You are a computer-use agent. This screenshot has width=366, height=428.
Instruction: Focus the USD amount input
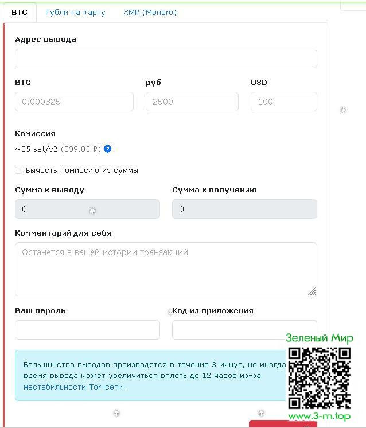283,102
